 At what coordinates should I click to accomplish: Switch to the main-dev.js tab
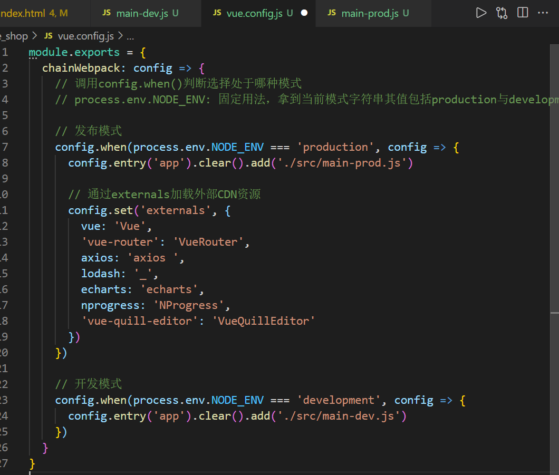(142, 13)
